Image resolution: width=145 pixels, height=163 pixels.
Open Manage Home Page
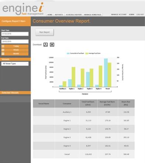[x=93, y=14]
